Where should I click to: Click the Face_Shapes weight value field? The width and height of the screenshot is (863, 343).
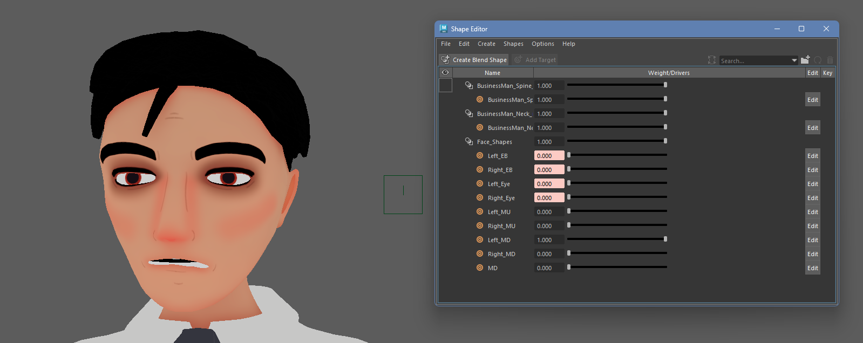point(549,141)
